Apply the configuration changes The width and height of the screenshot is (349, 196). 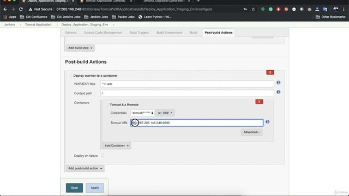pos(95,188)
